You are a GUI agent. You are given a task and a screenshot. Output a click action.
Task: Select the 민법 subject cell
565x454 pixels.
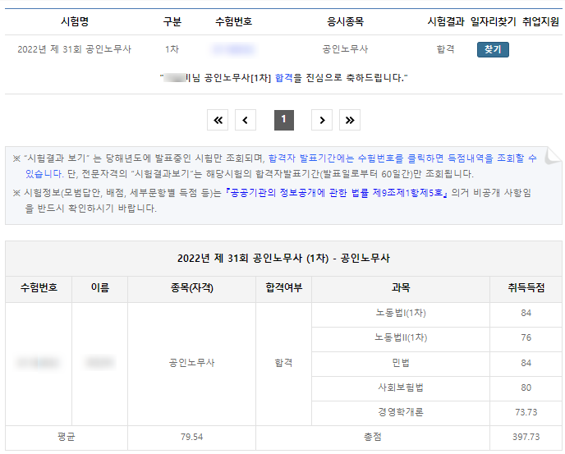[401, 363]
